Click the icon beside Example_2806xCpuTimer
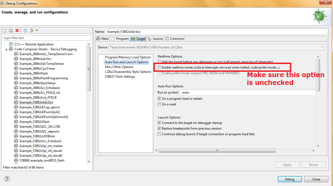The width and height of the screenshot is (333, 186). 16,69
